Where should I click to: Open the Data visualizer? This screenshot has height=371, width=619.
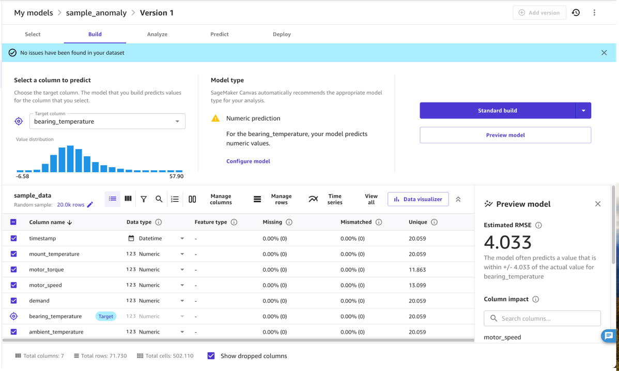[x=418, y=199]
